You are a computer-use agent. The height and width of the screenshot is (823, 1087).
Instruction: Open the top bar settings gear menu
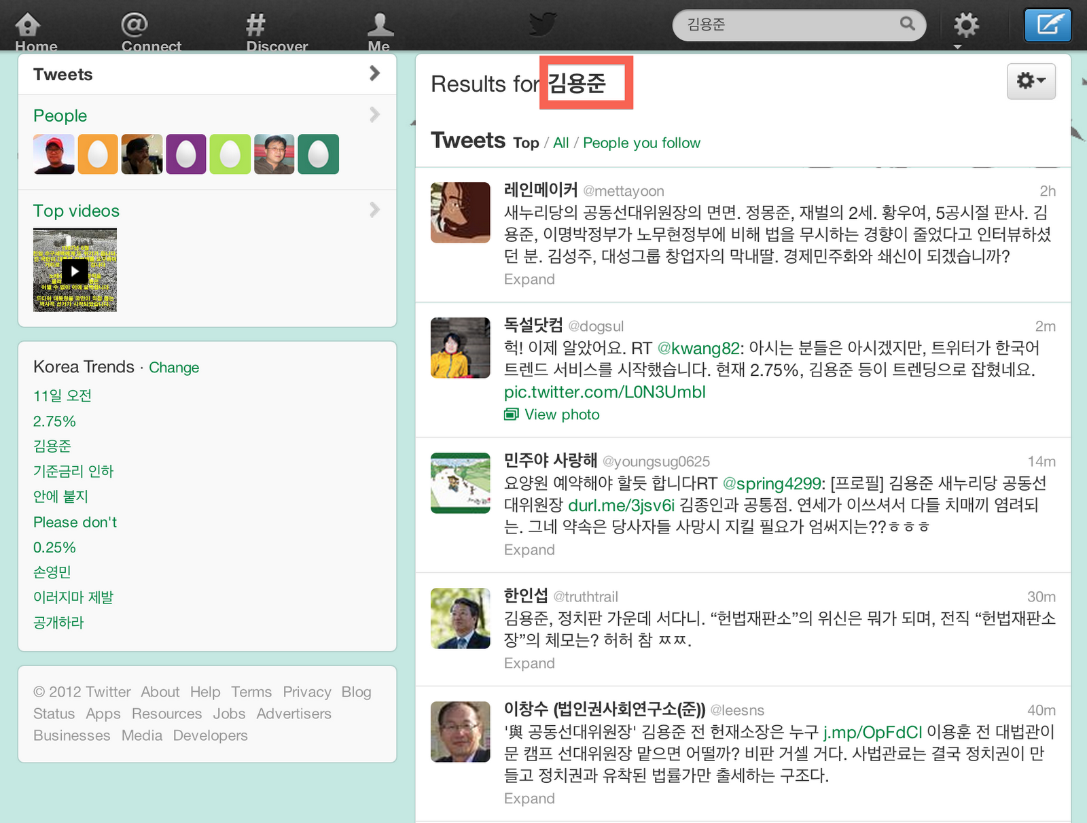(x=965, y=27)
